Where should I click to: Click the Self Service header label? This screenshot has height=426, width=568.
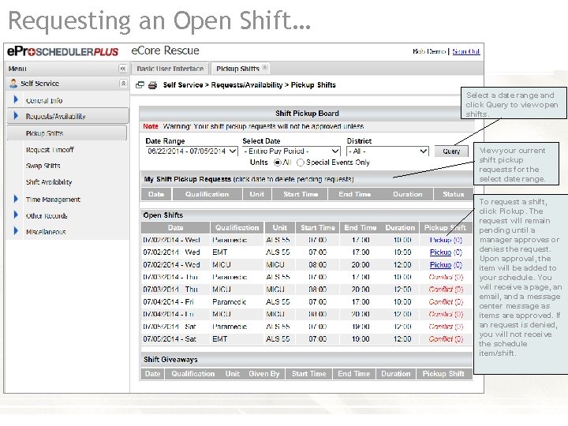[39, 84]
